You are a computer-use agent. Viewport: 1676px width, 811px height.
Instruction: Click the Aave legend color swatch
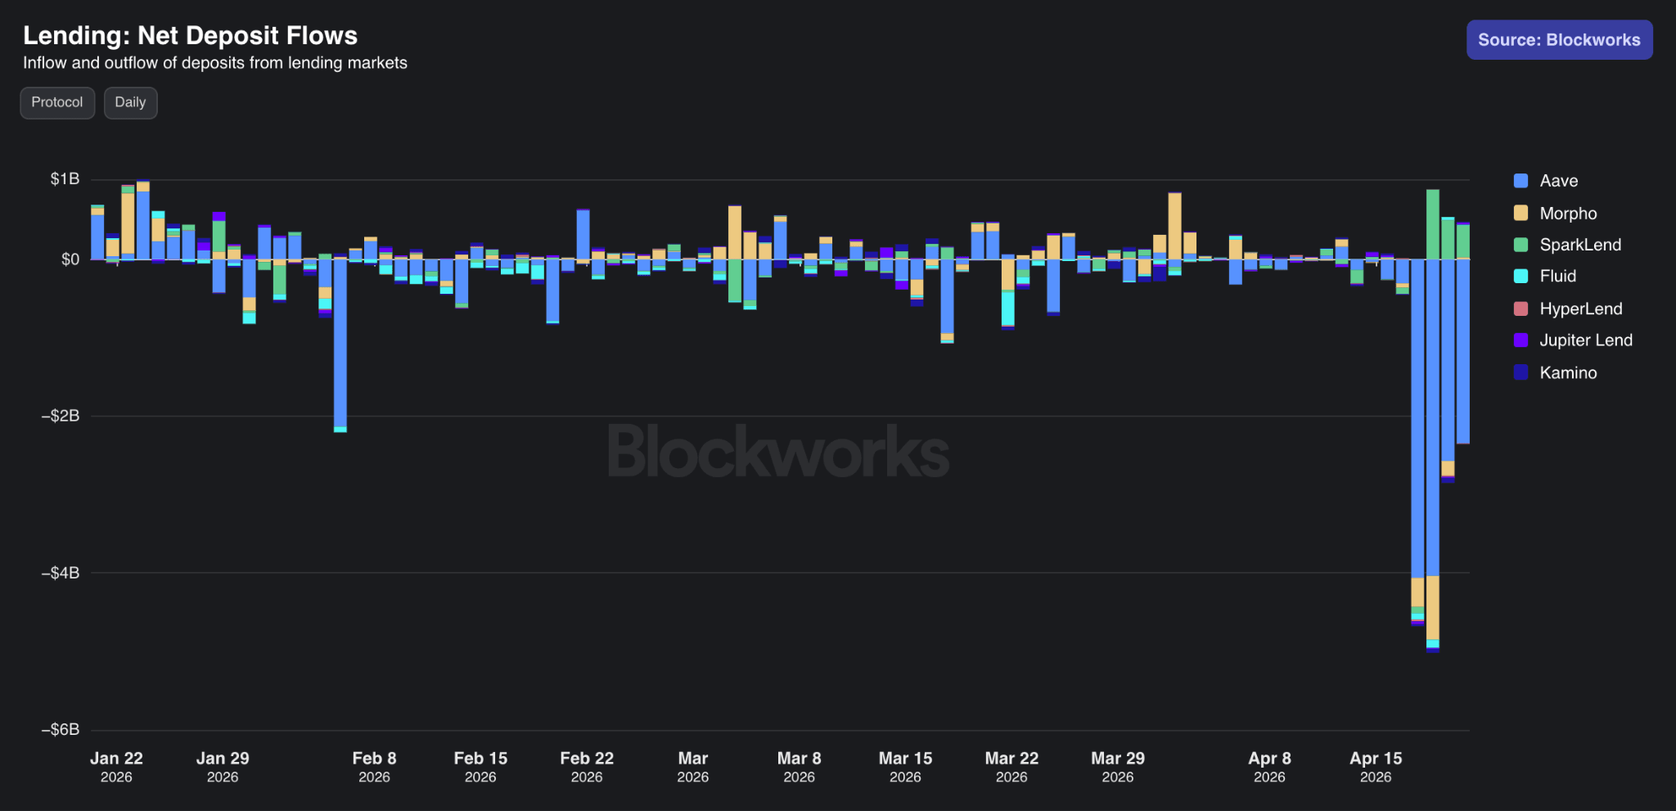point(1521,181)
